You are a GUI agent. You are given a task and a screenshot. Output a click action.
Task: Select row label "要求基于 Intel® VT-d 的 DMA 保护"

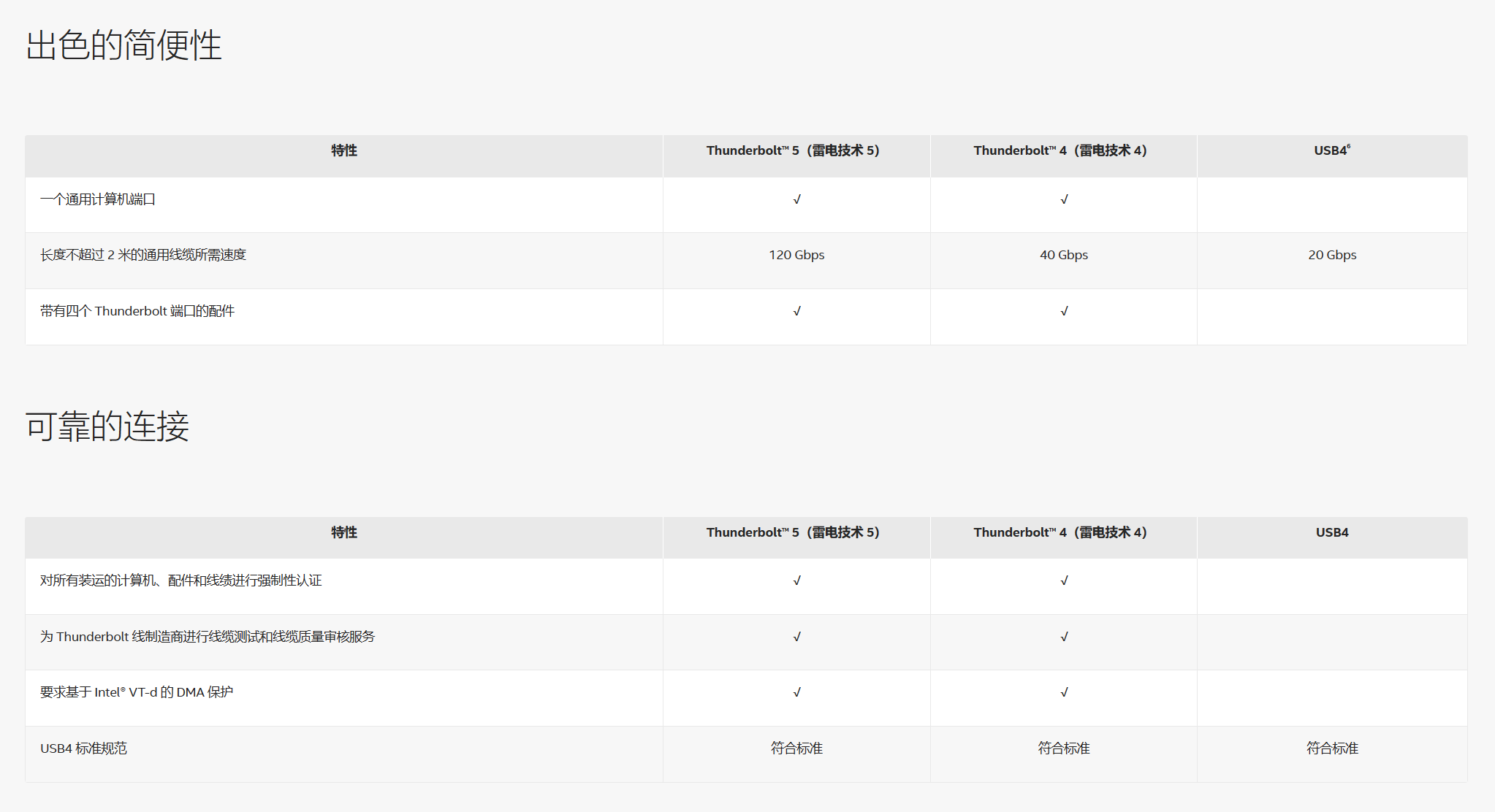coord(137,692)
